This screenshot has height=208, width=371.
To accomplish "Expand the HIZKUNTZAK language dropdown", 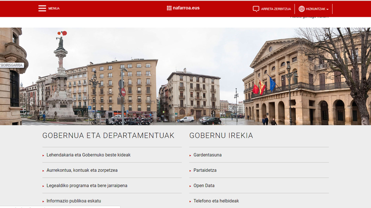I will point(317,9).
